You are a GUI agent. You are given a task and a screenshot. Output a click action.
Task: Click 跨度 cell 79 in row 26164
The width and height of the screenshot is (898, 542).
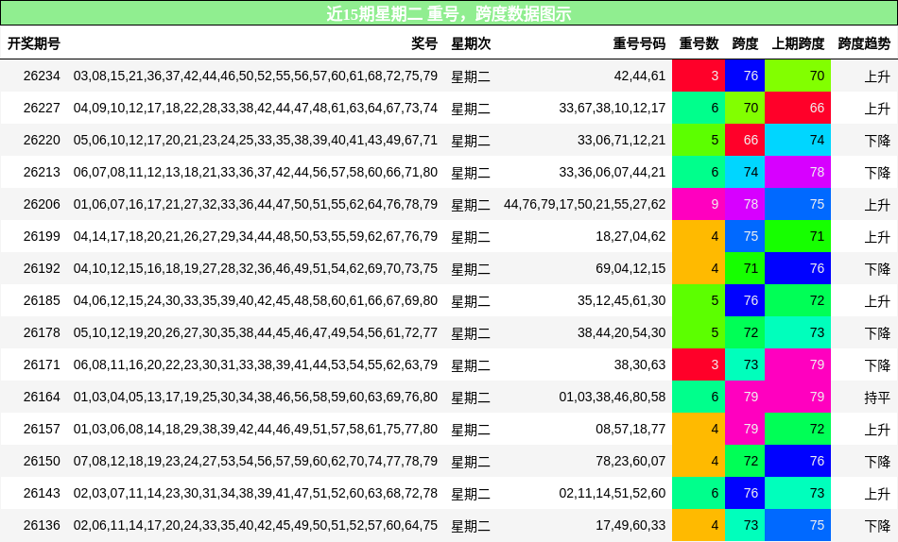point(745,396)
